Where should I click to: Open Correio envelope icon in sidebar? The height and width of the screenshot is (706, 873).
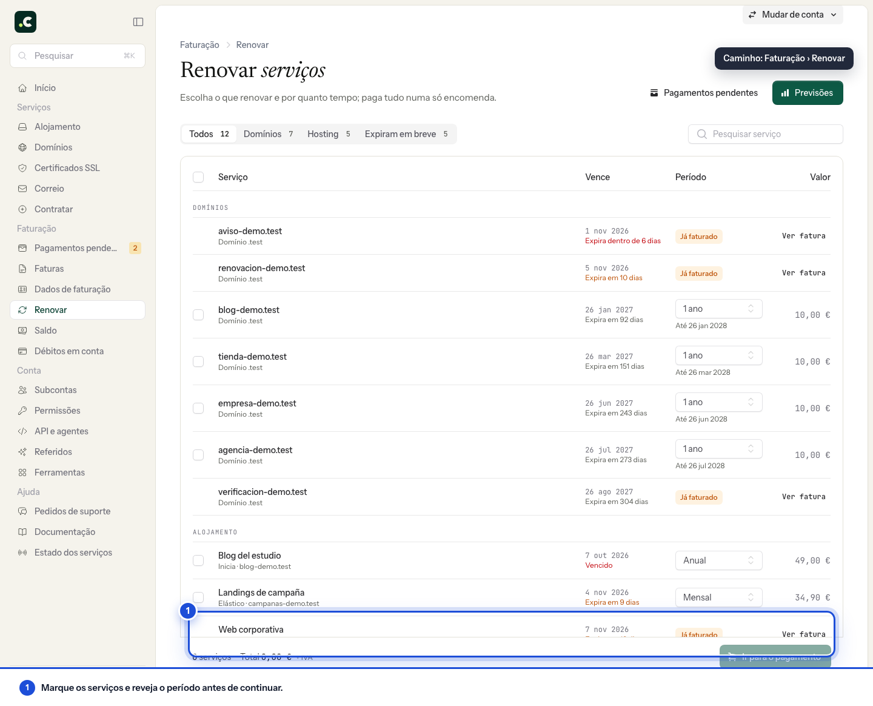(22, 189)
